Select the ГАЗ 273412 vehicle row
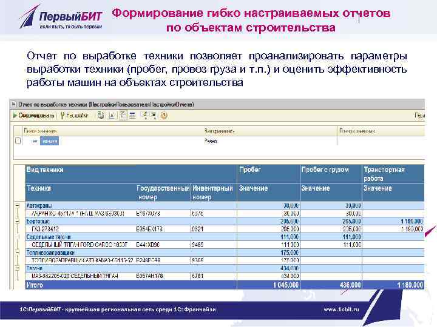437x327 pixels. [225, 229]
